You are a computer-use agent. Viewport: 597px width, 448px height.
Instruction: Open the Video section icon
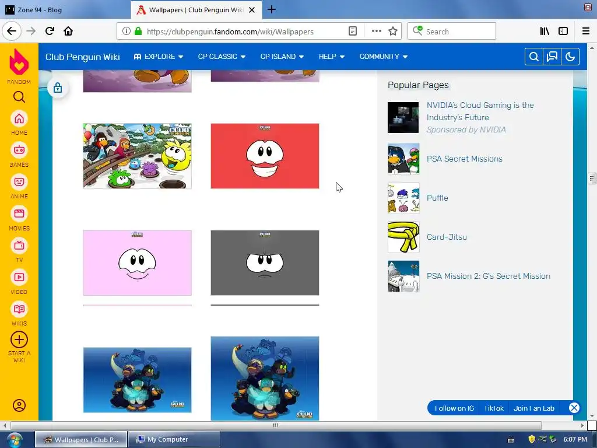pyautogui.click(x=19, y=277)
